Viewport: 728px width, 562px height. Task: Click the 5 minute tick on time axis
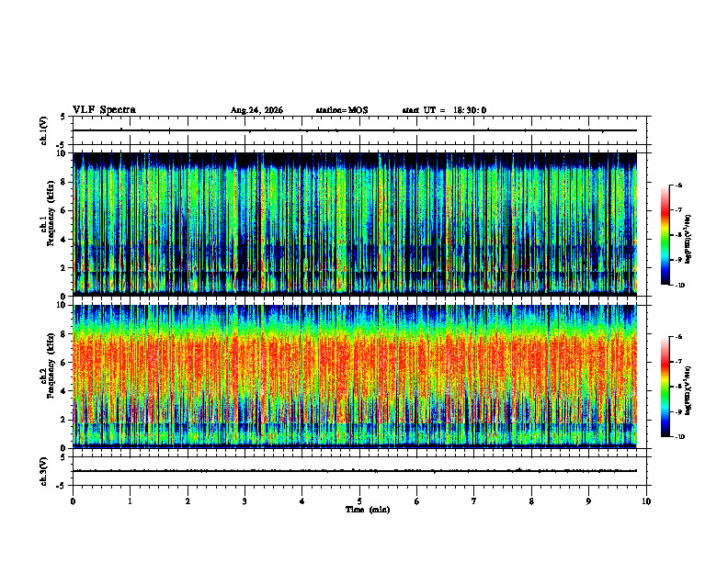point(359,501)
